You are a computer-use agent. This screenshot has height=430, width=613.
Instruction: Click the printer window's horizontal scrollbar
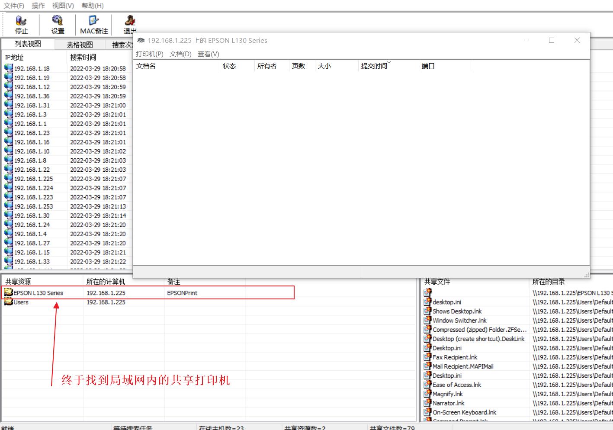(247, 272)
